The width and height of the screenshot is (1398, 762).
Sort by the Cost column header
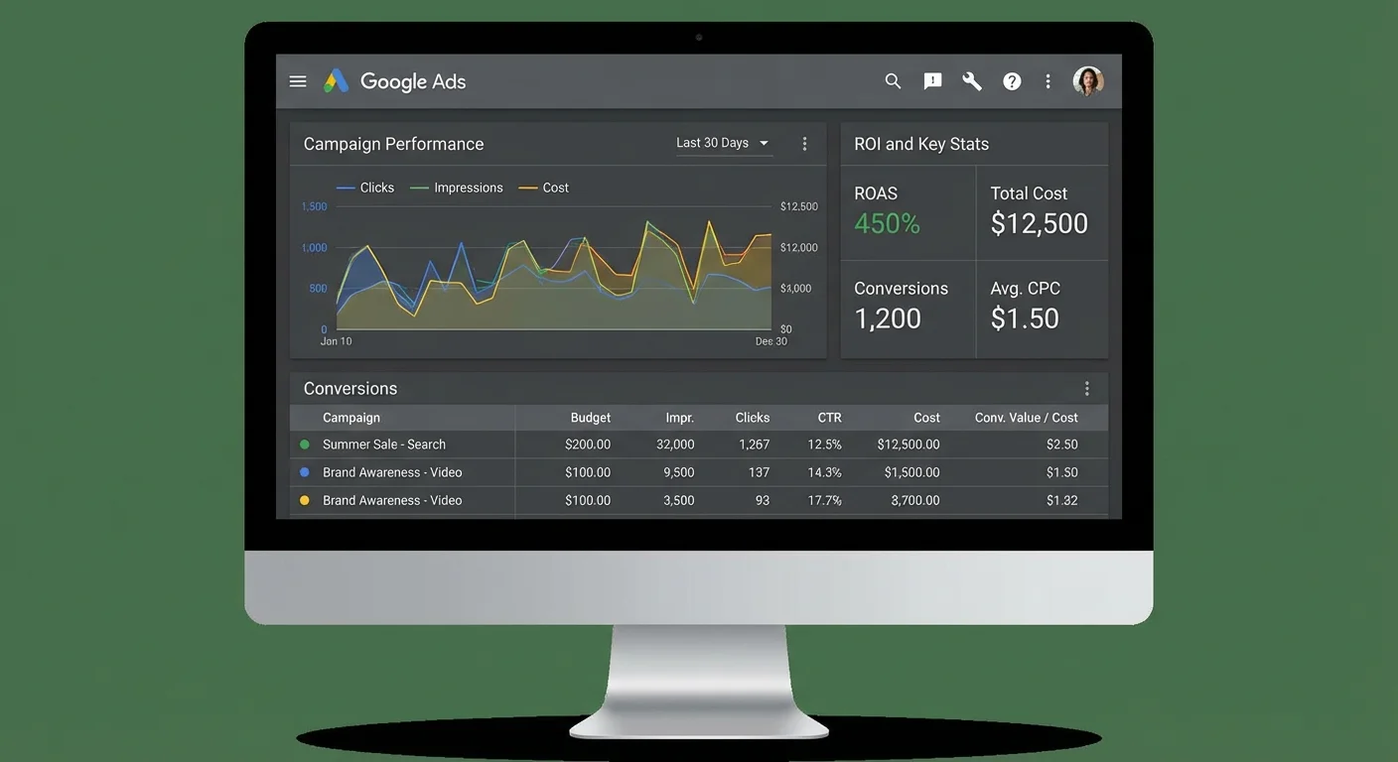(x=926, y=418)
